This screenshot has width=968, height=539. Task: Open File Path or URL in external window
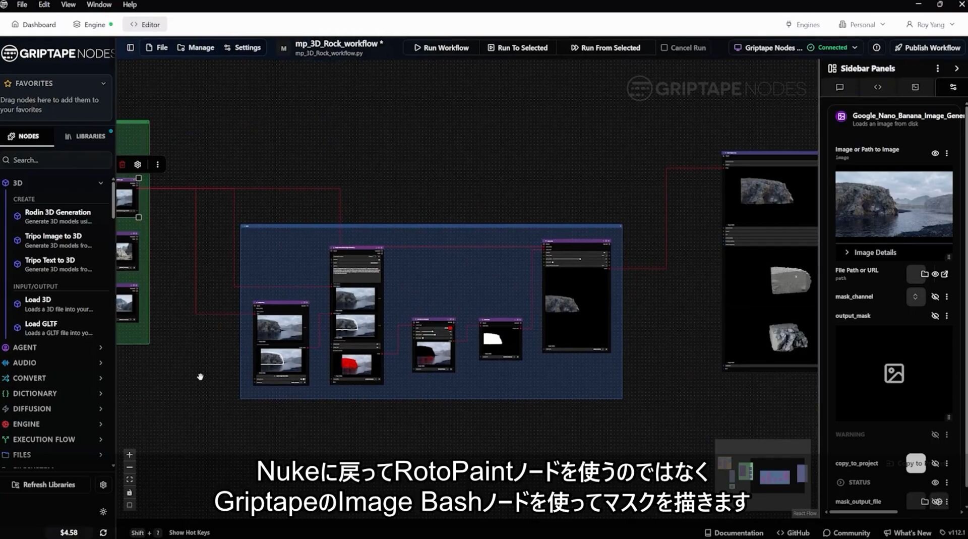[945, 274]
